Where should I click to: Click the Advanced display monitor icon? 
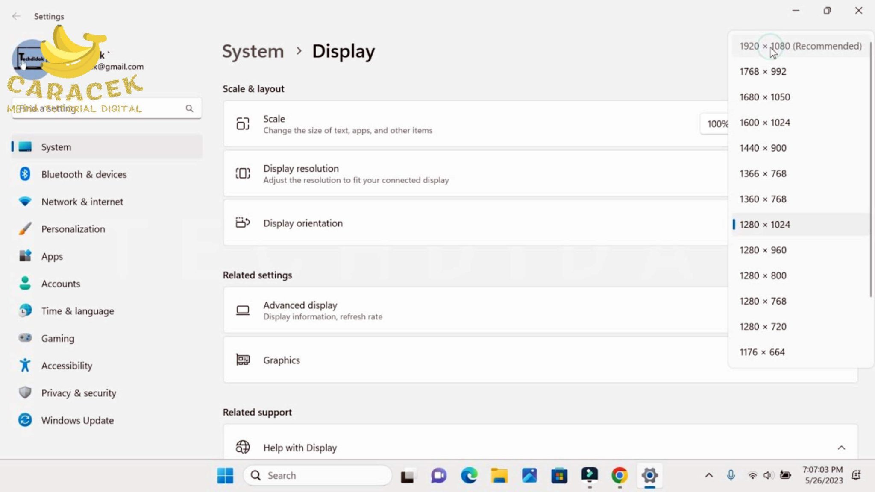click(243, 310)
